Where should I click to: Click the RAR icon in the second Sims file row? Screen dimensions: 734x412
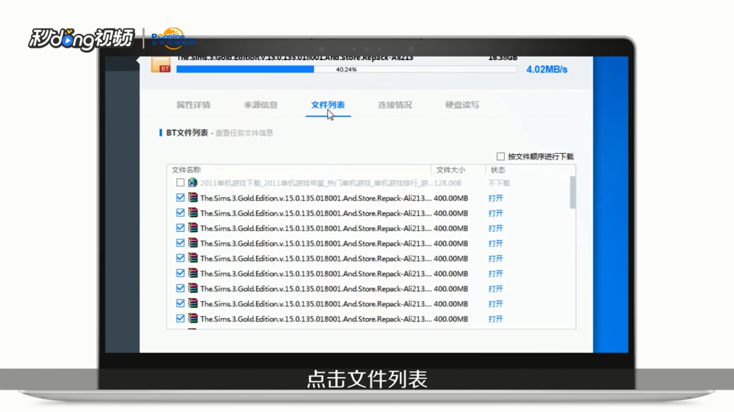[192, 212]
